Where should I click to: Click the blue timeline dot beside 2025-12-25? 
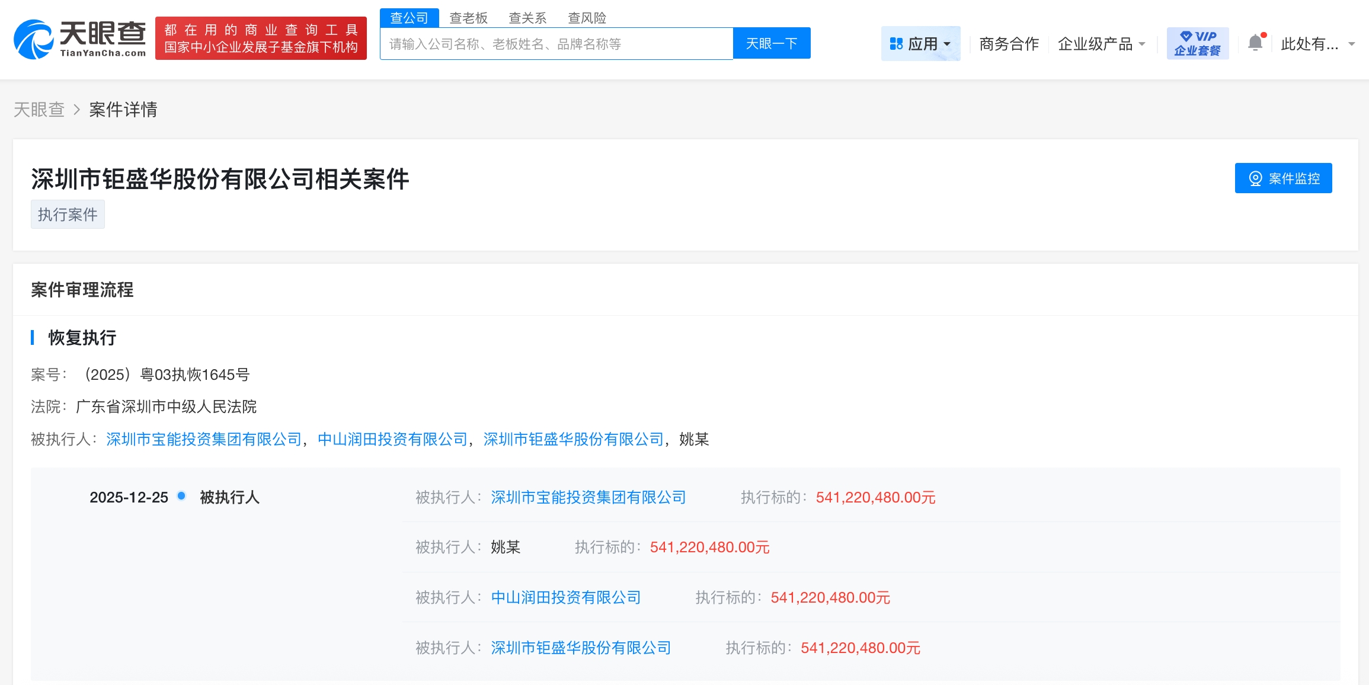181,497
